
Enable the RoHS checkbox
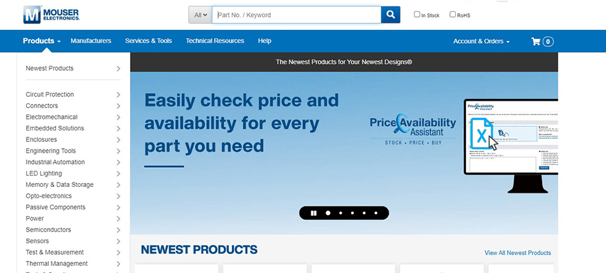452,15
